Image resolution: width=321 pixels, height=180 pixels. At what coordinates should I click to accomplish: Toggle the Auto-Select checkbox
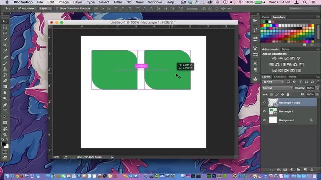(19, 9)
